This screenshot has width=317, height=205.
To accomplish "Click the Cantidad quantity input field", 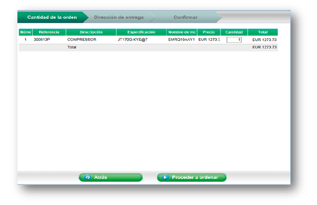I will (x=234, y=40).
